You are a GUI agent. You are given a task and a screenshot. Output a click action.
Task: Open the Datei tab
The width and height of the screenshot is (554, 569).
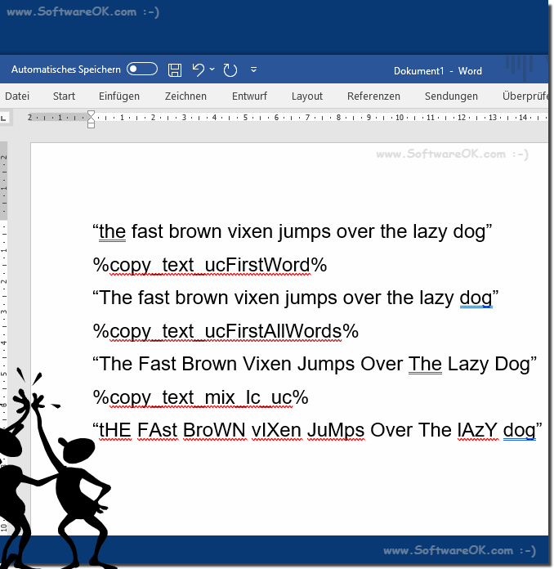click(x=17, y=96)
